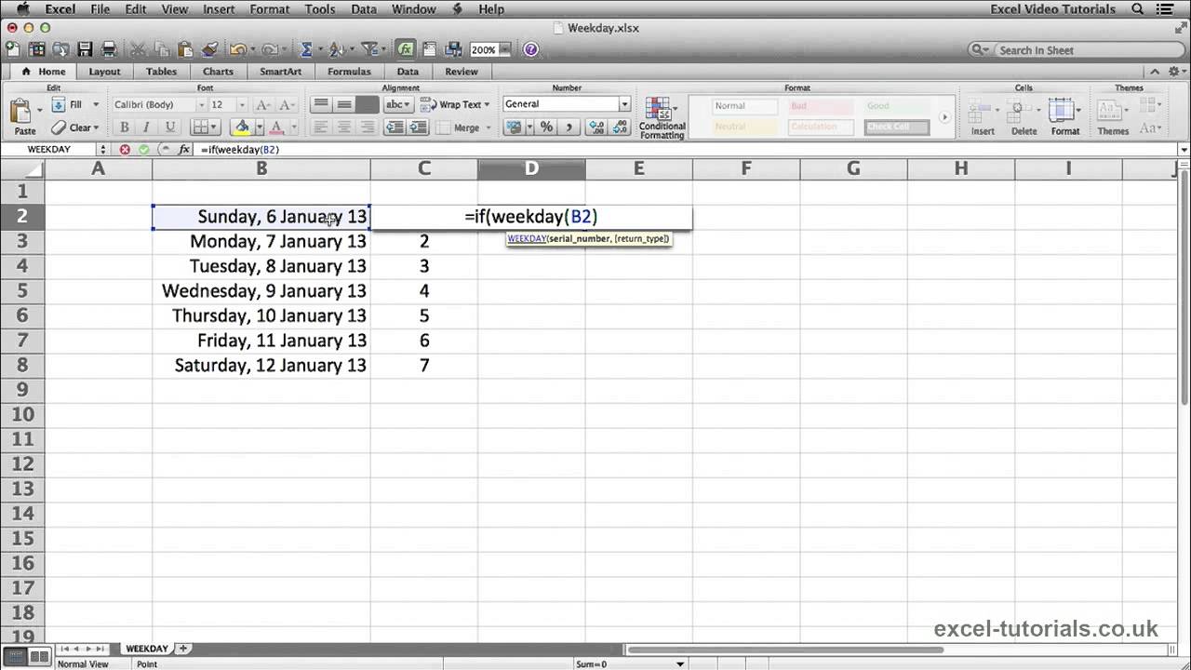Image resolution: width=1191 pixels, height=670 pixels.
Task: Click the Comma style button
Action: pyautogui.click(x=568, y=127)
